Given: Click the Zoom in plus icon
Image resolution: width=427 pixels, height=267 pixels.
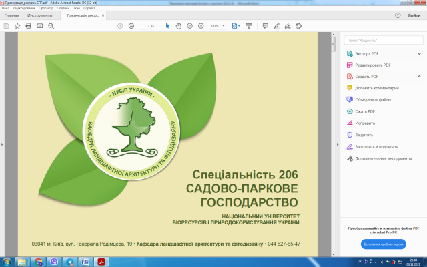Looking at the screenshot, I should click(x=200, y=26).
